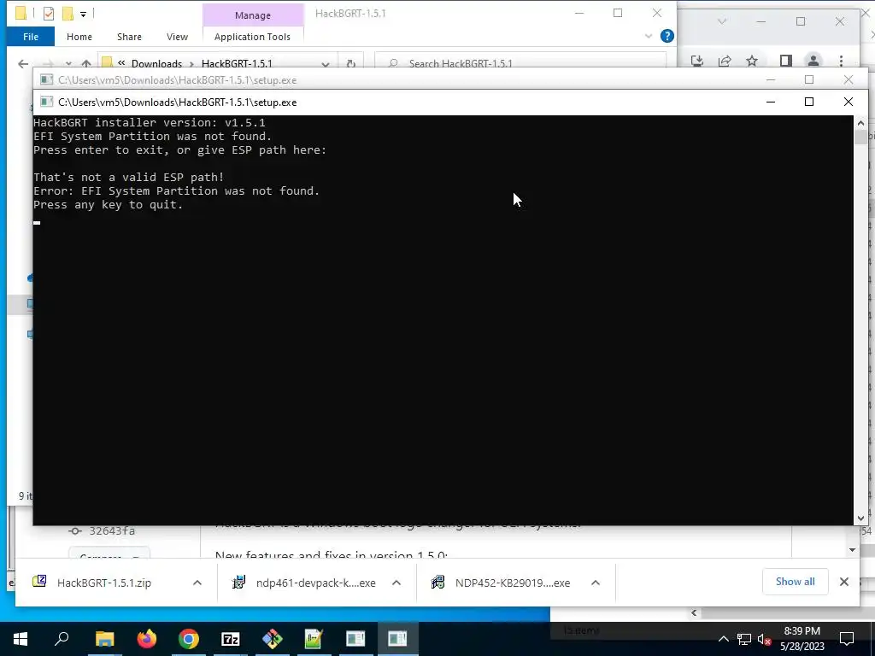Click Show all downloads
875x656 pixels.
796,582
